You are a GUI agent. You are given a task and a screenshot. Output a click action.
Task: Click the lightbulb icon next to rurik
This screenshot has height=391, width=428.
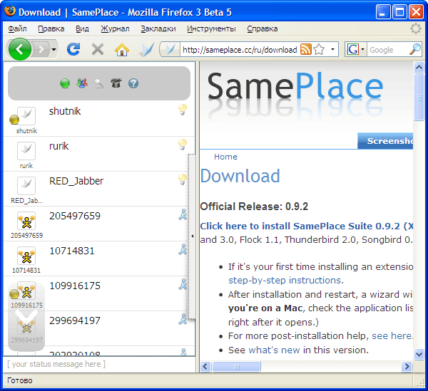pyautogui.click(x=183, y=145)
